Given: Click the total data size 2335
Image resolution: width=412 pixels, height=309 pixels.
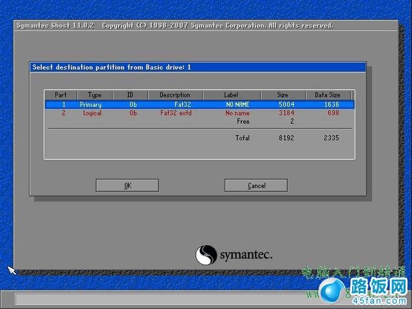Looking at the screenshot, I should pyautogui.click(x=332, y=138).
